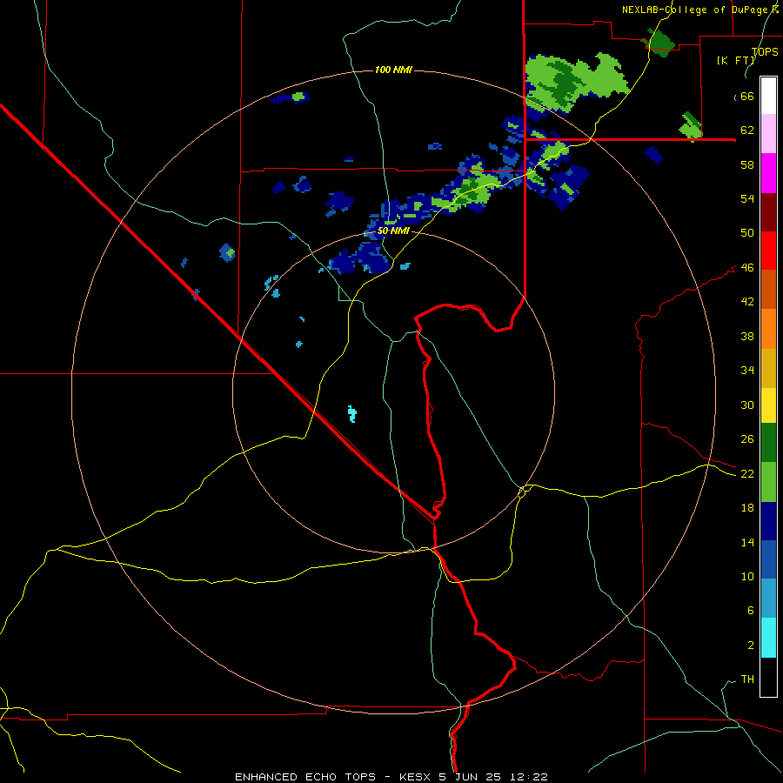Click the isolated cyan echo near the radar center
783x783 pixels.
click(x=352, y=414)
